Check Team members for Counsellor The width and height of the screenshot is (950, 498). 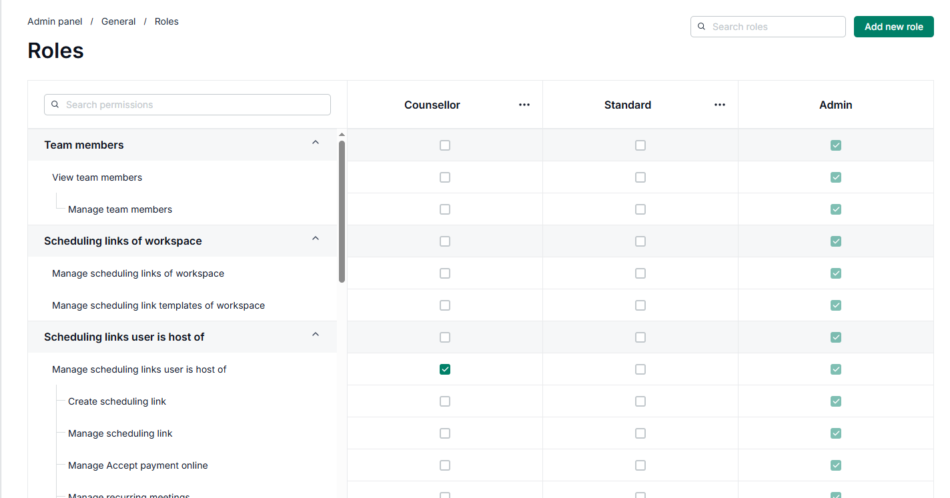(x=445, y=145)
